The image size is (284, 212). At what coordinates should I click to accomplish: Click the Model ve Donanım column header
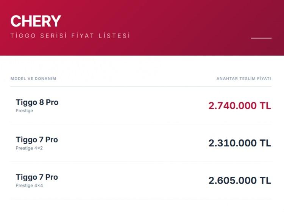[x=33, y=79]
